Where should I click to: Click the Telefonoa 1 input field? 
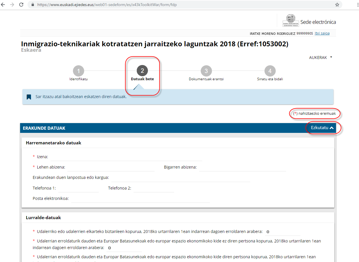click(78, 188)
